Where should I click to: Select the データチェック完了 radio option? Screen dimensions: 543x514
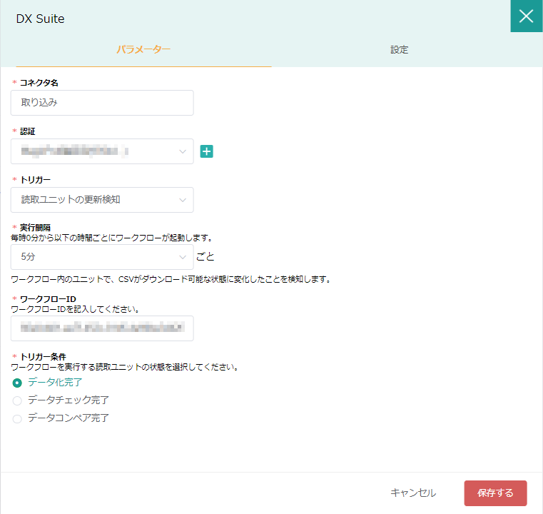coord(17,400)
